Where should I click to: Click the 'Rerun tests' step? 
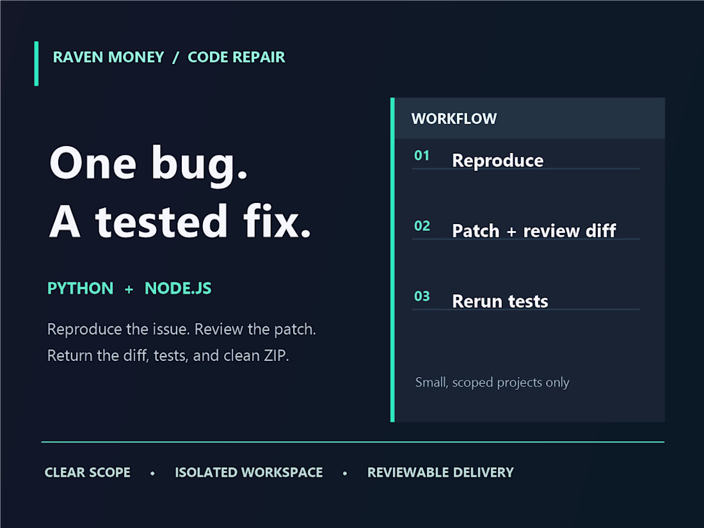(x=500, y=301)
